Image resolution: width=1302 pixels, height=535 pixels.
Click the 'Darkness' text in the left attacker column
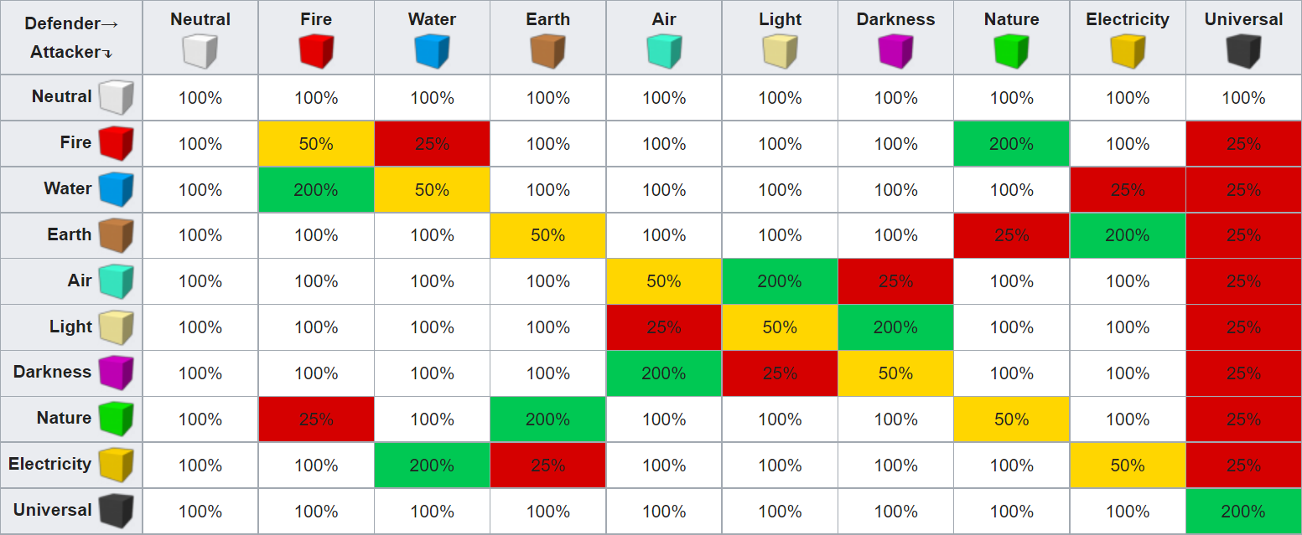(x=52, y=372)
